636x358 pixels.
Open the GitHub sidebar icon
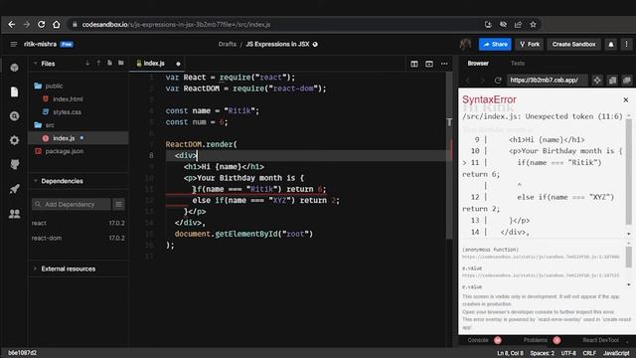tap(15, 164)
